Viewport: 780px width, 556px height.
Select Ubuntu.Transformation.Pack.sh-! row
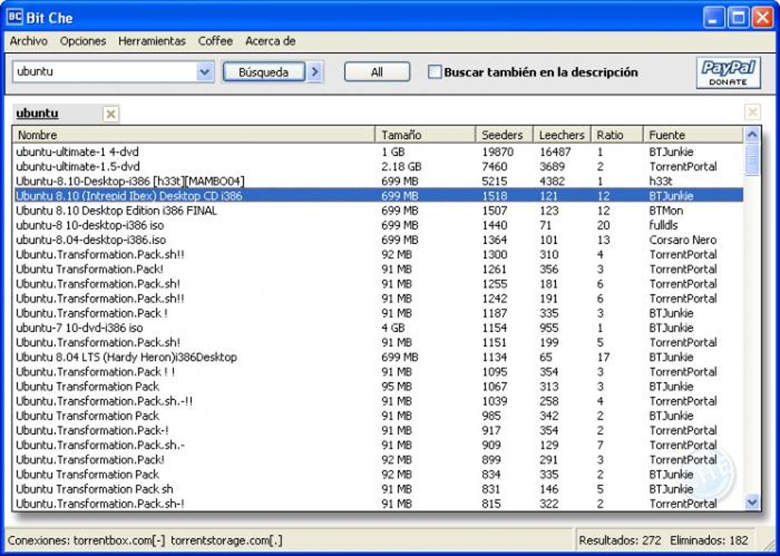379,504
